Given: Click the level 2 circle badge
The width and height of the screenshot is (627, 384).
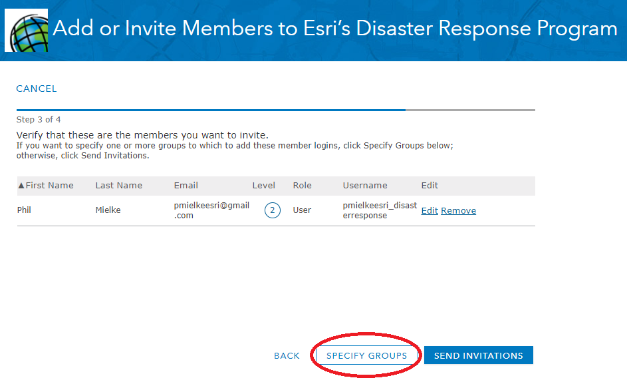Looking at the screenshot, I should pyautogui.click(x=273, y=210).
